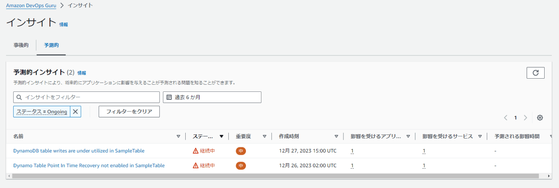Click フィルターをクリア button
Image resolution: width=559 pixels, height=188 pixels.
pos(129,111)
